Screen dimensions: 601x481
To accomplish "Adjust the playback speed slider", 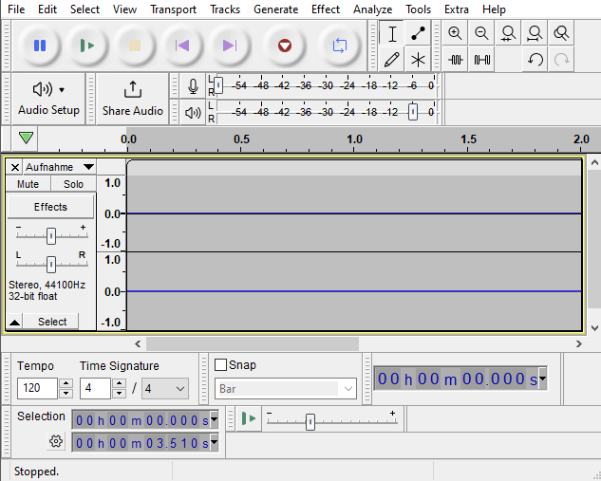I will pos(310,422).
